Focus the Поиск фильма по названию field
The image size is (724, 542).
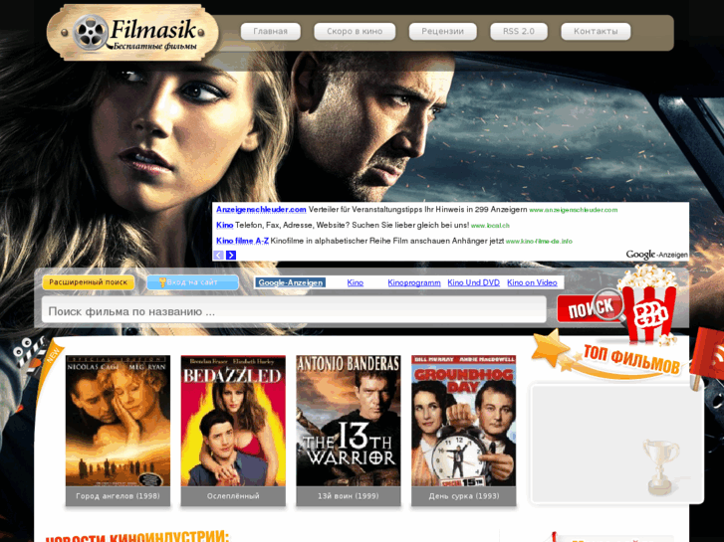pos(294,309)
